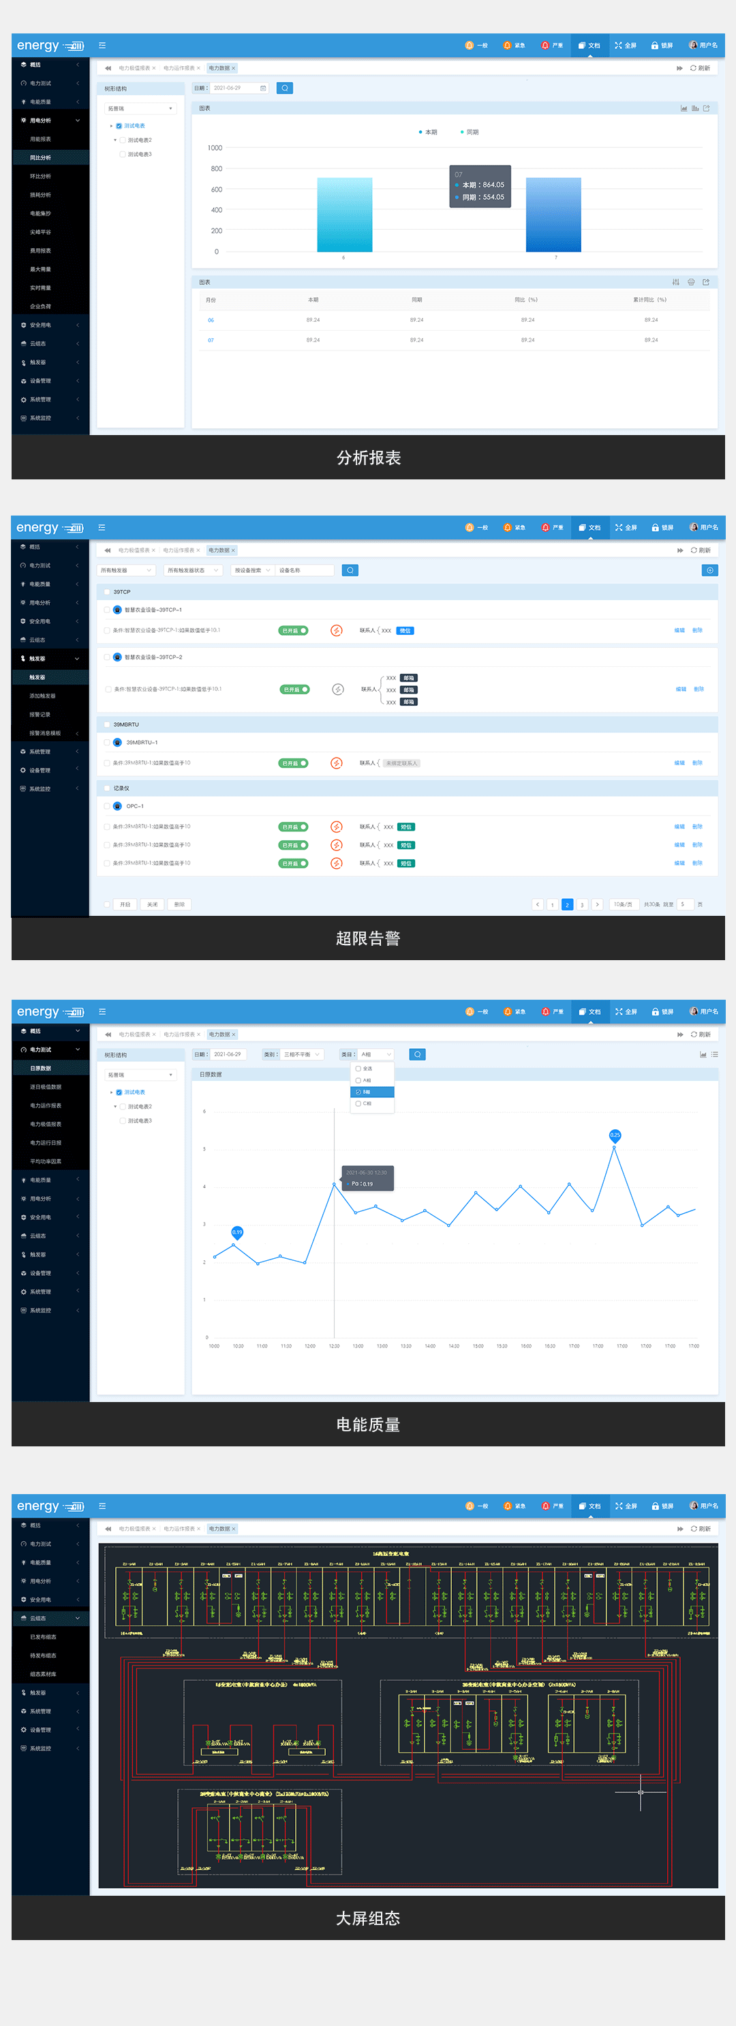Screen dimensions: 736x2026
Task: Click list view icon above 日原数据 chart
Action: (x=714, y=1054)
